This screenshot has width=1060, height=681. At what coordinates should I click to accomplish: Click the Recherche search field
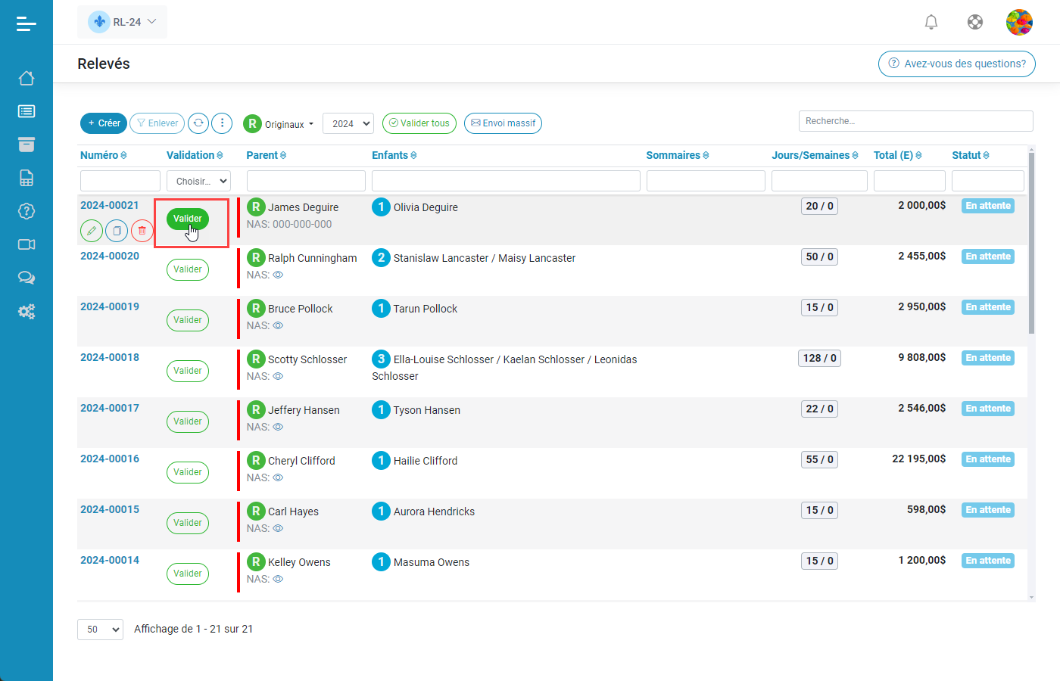(915, 121)
